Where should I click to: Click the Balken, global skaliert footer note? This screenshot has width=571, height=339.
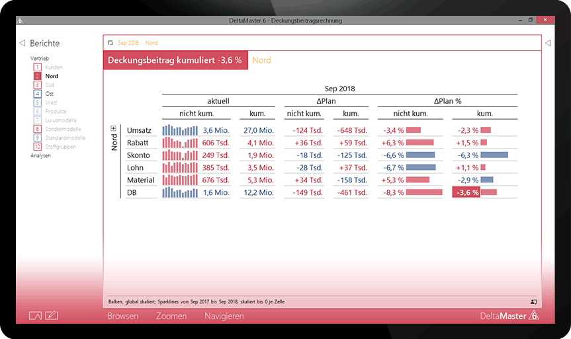[x=197, y=301]
